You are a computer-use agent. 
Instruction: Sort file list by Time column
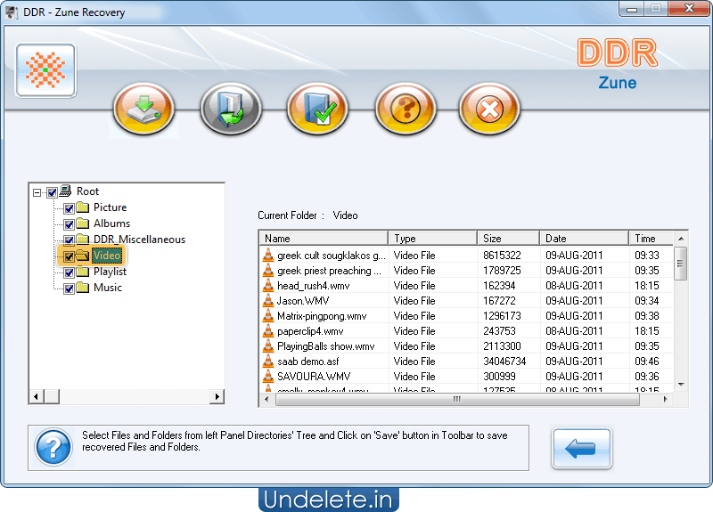tap(652, 239)
